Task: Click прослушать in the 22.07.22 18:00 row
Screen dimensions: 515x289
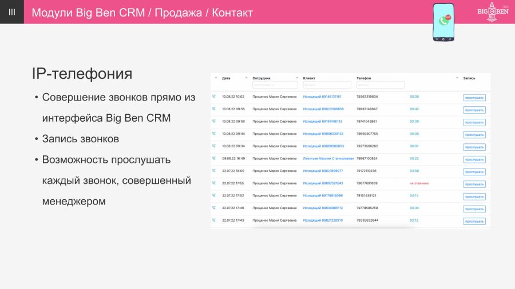Action: [x=474, y=172]
